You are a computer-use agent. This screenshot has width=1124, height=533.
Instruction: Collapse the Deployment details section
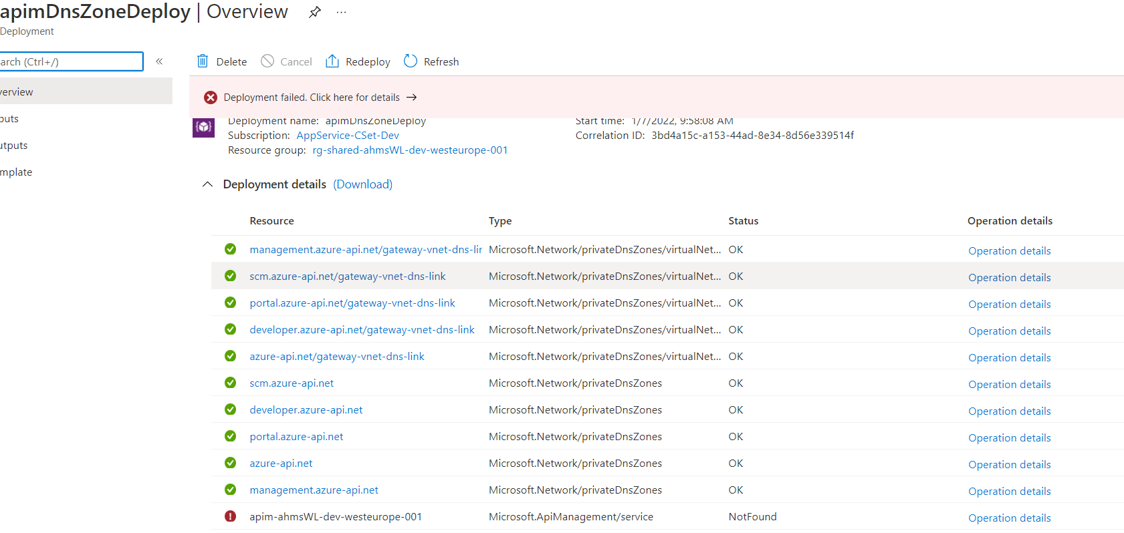coord(208,184)
